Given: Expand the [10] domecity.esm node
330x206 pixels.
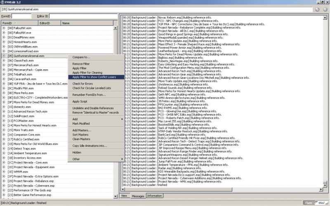Looking at the screenshot, I should coord(4,107).
